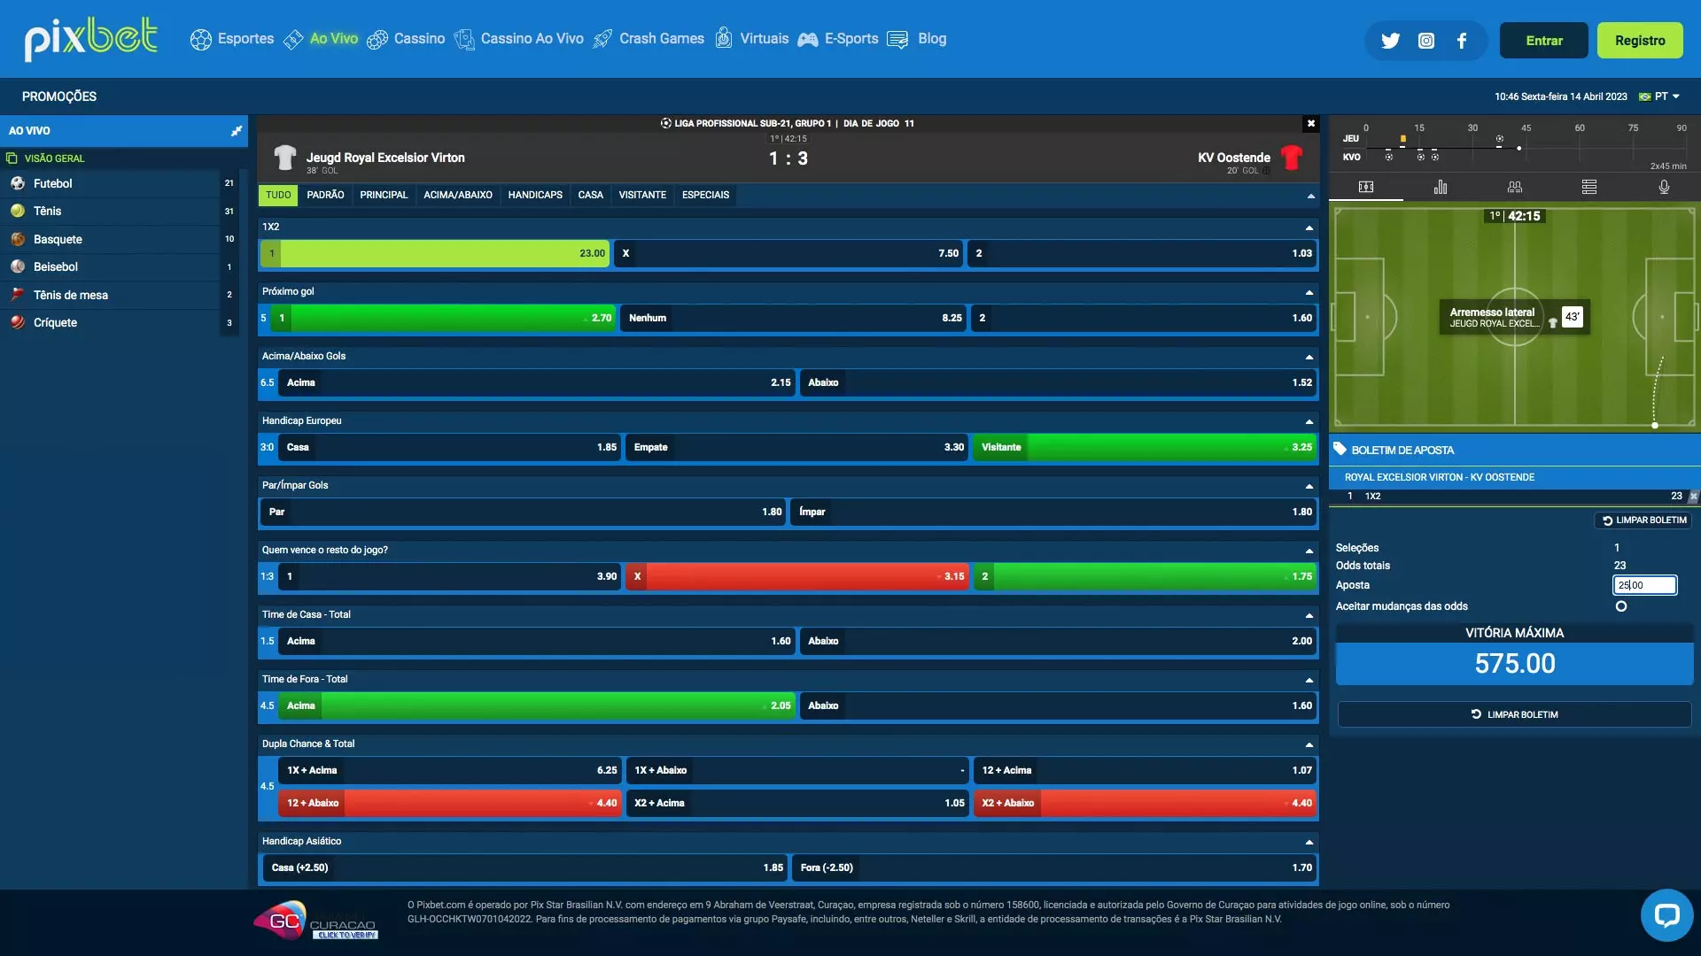Select the Beisebol ball icon
1701x956 pixels.
pyautogui.click(x=18, y=266)
